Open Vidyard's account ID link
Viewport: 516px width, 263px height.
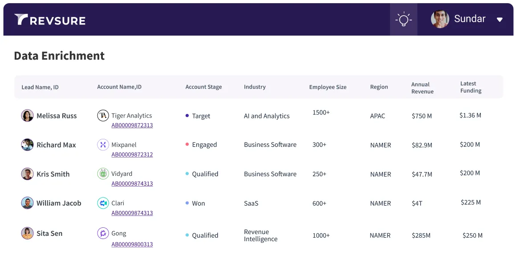pyautogui.click(x=132, y=184)
